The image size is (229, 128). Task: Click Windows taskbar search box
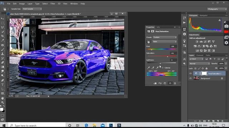pos(37,126)
